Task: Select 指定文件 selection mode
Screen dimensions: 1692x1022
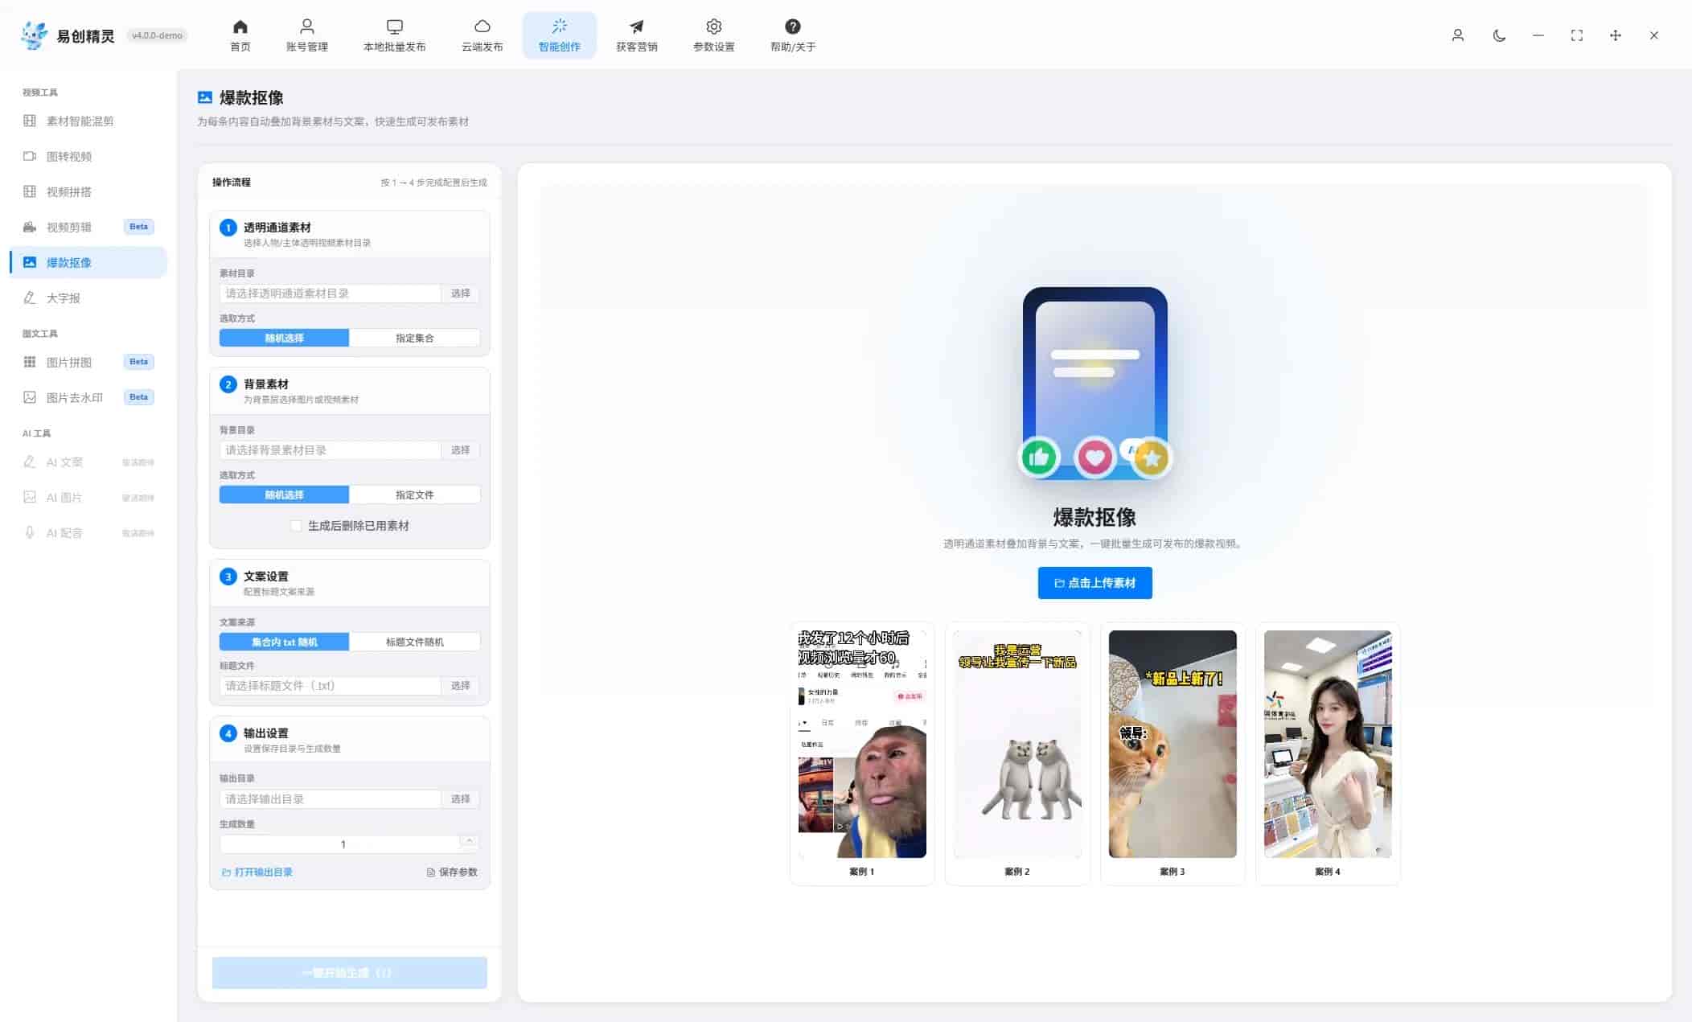Action: tap(415, 495)
